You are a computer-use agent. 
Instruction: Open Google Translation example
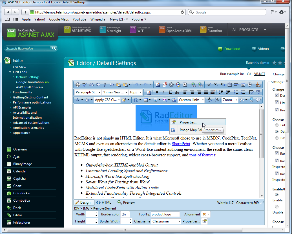click(x=30, y=82)
